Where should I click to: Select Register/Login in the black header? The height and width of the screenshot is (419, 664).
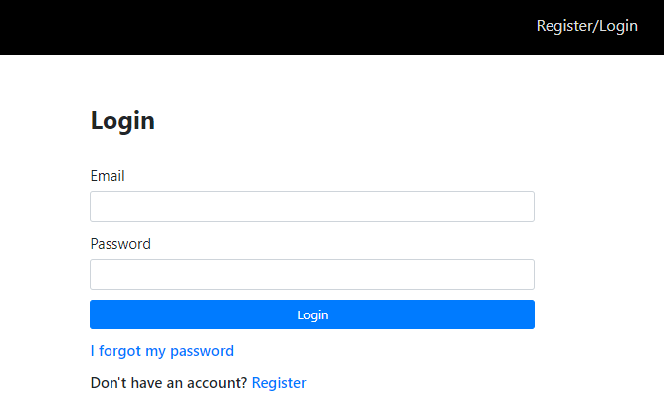coord(586,26)
